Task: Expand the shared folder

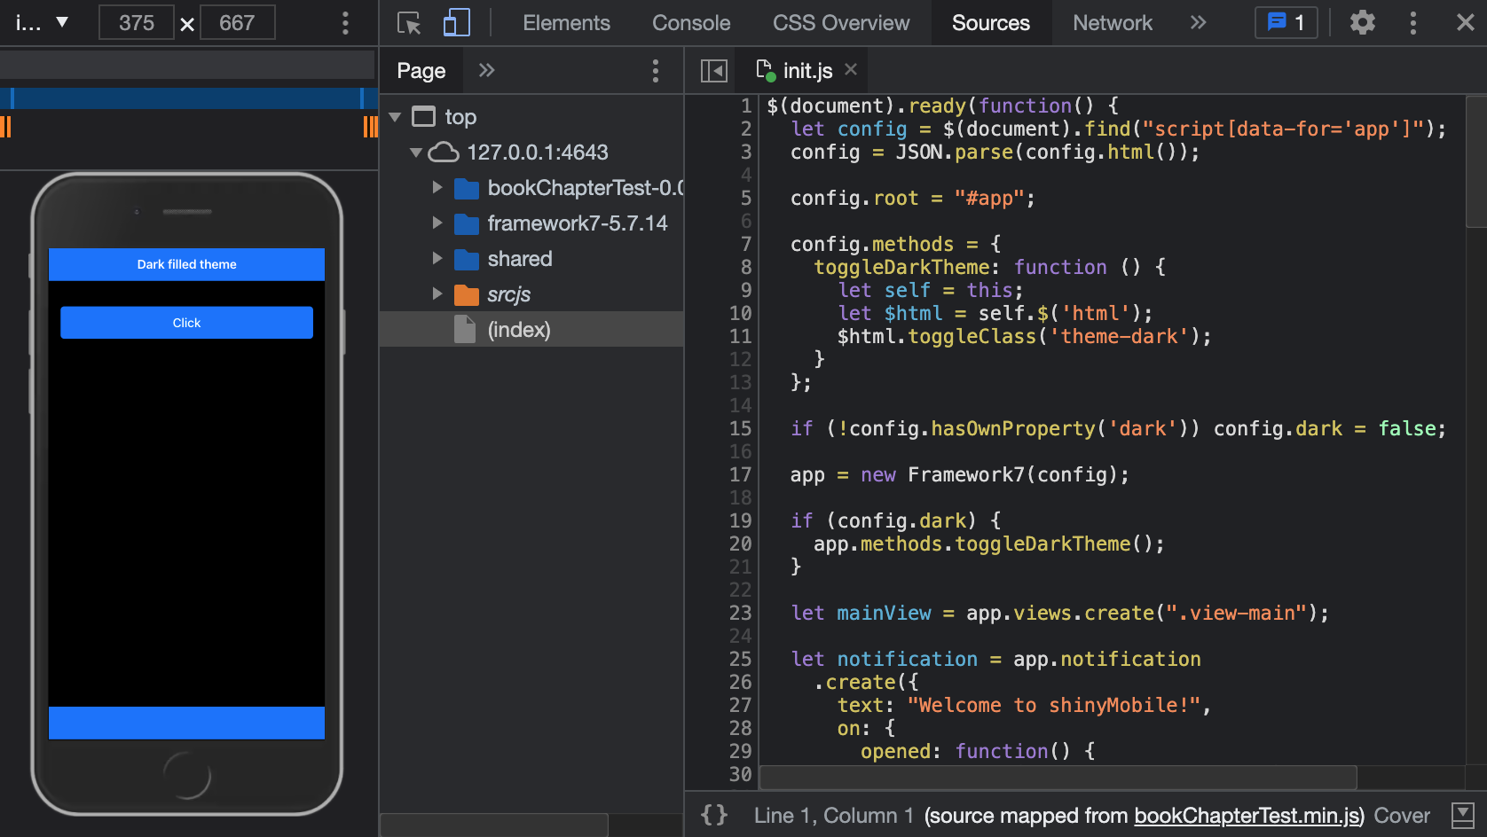Action: (437, 259)
